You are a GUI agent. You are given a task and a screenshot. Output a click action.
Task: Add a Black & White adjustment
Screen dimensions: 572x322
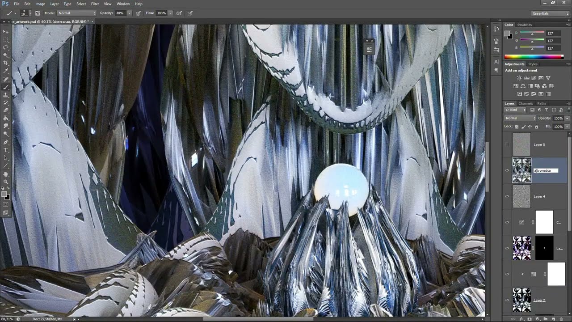530,86
